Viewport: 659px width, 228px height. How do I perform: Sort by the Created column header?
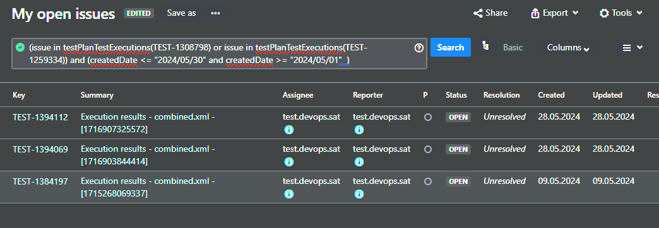click(552, 95)
